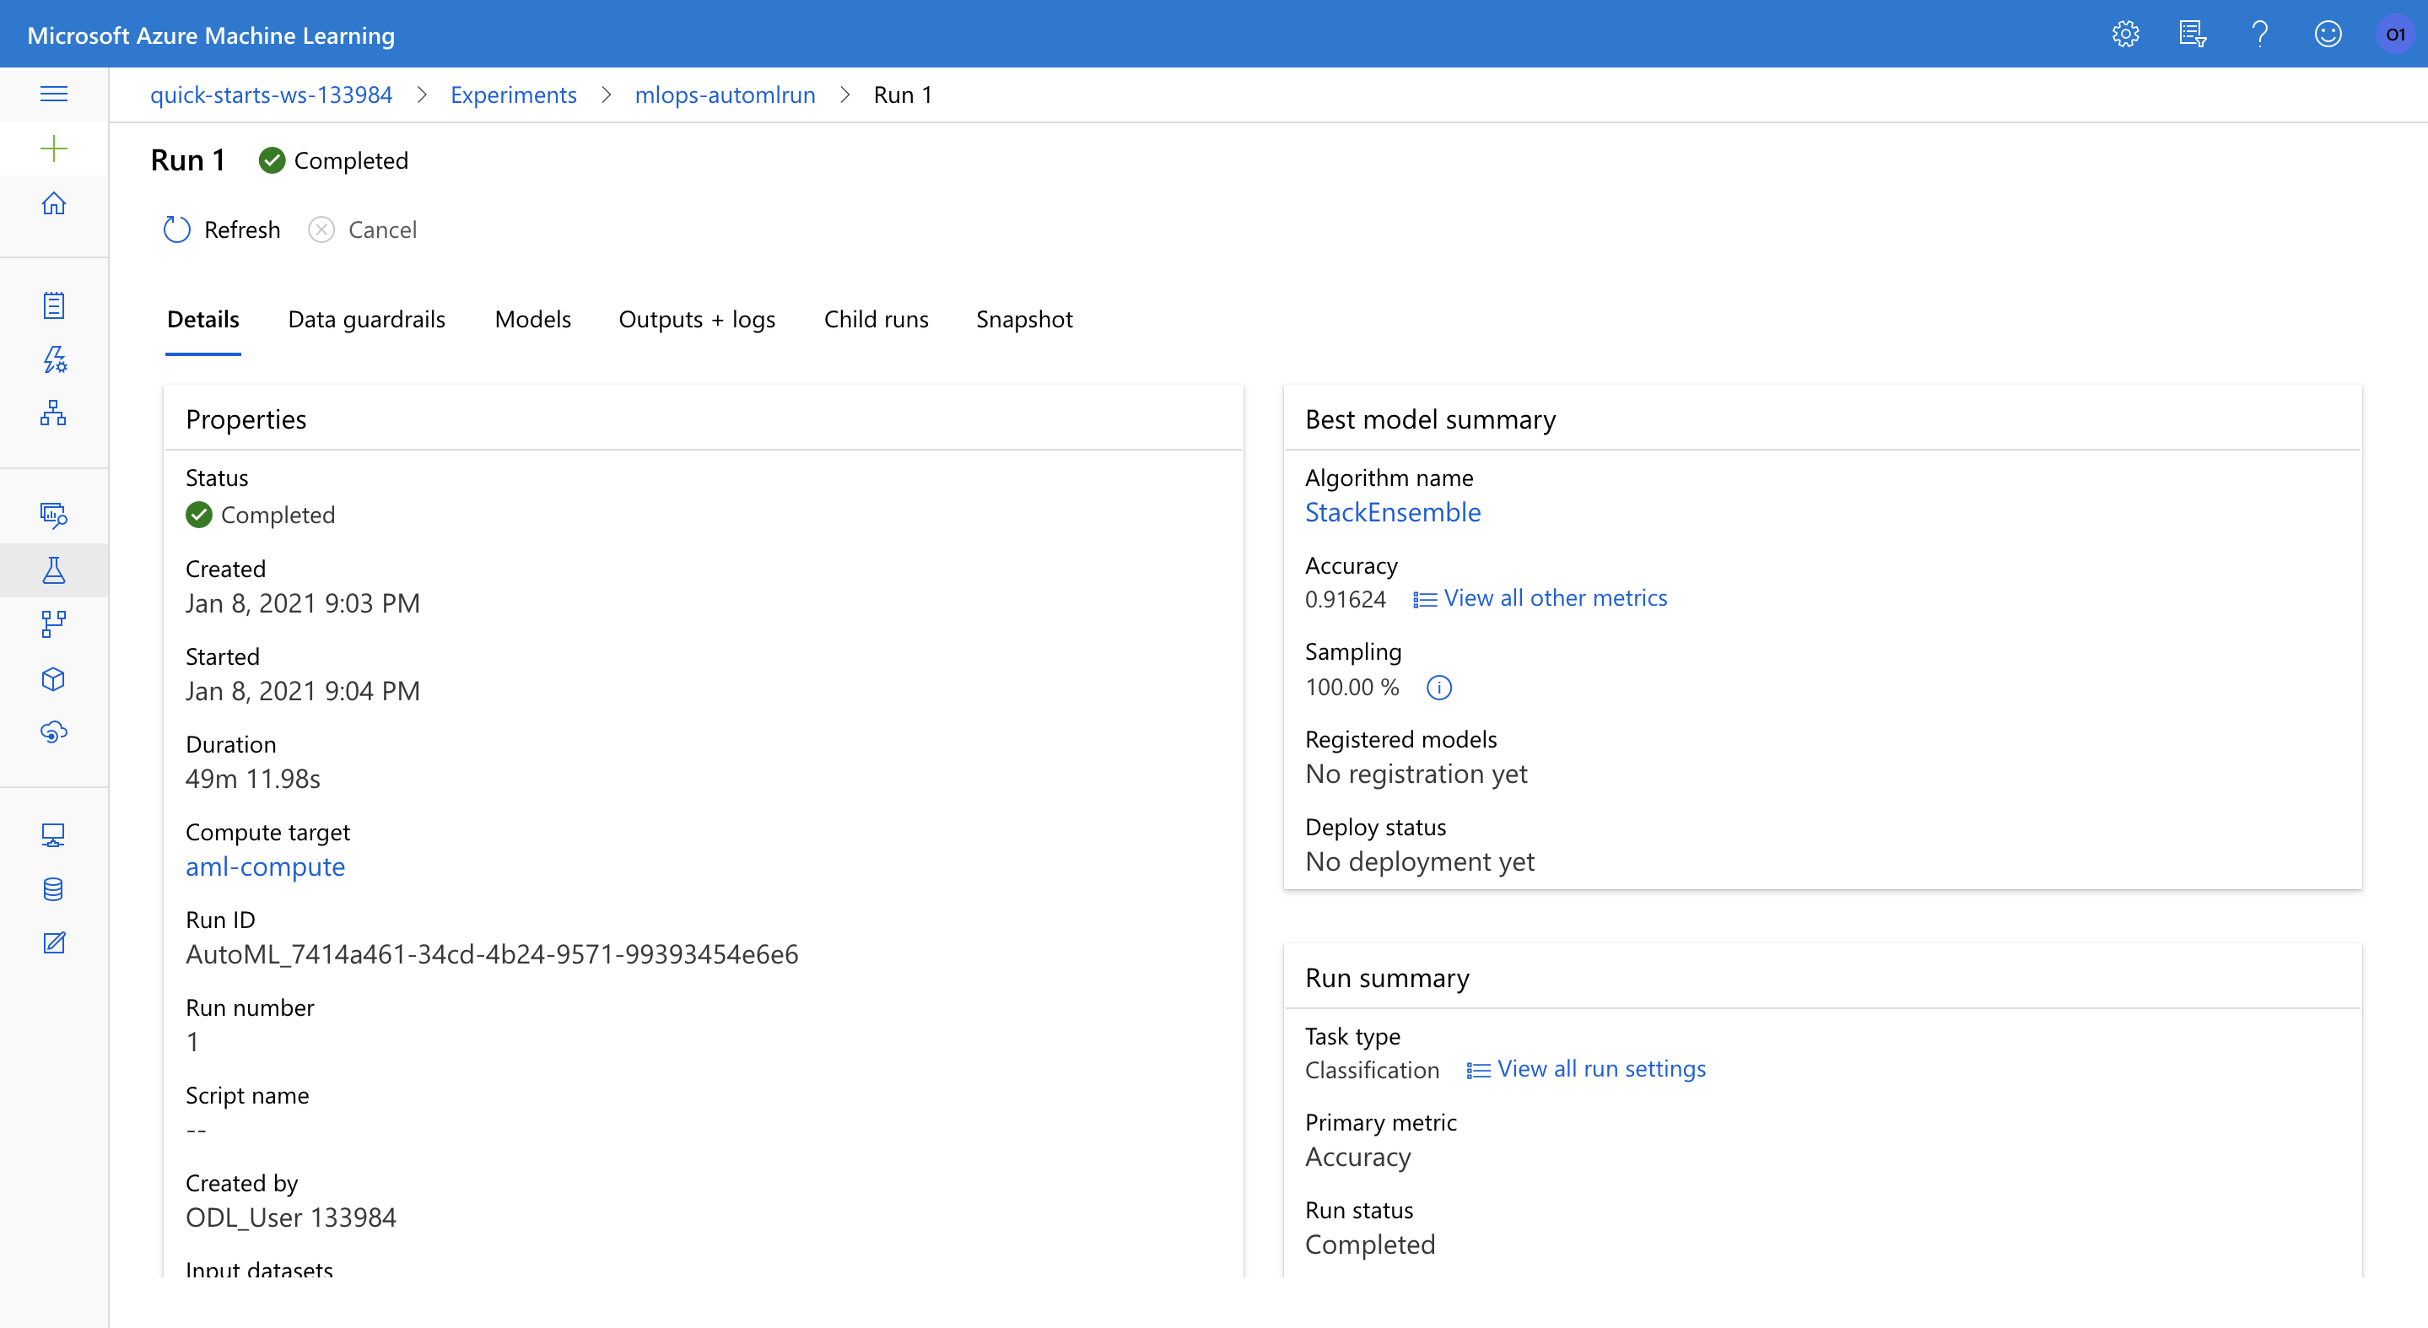This screenshot has width=2428, height=1328.
Task: Open Designer sidebar icon
Action: coord(54,413)
